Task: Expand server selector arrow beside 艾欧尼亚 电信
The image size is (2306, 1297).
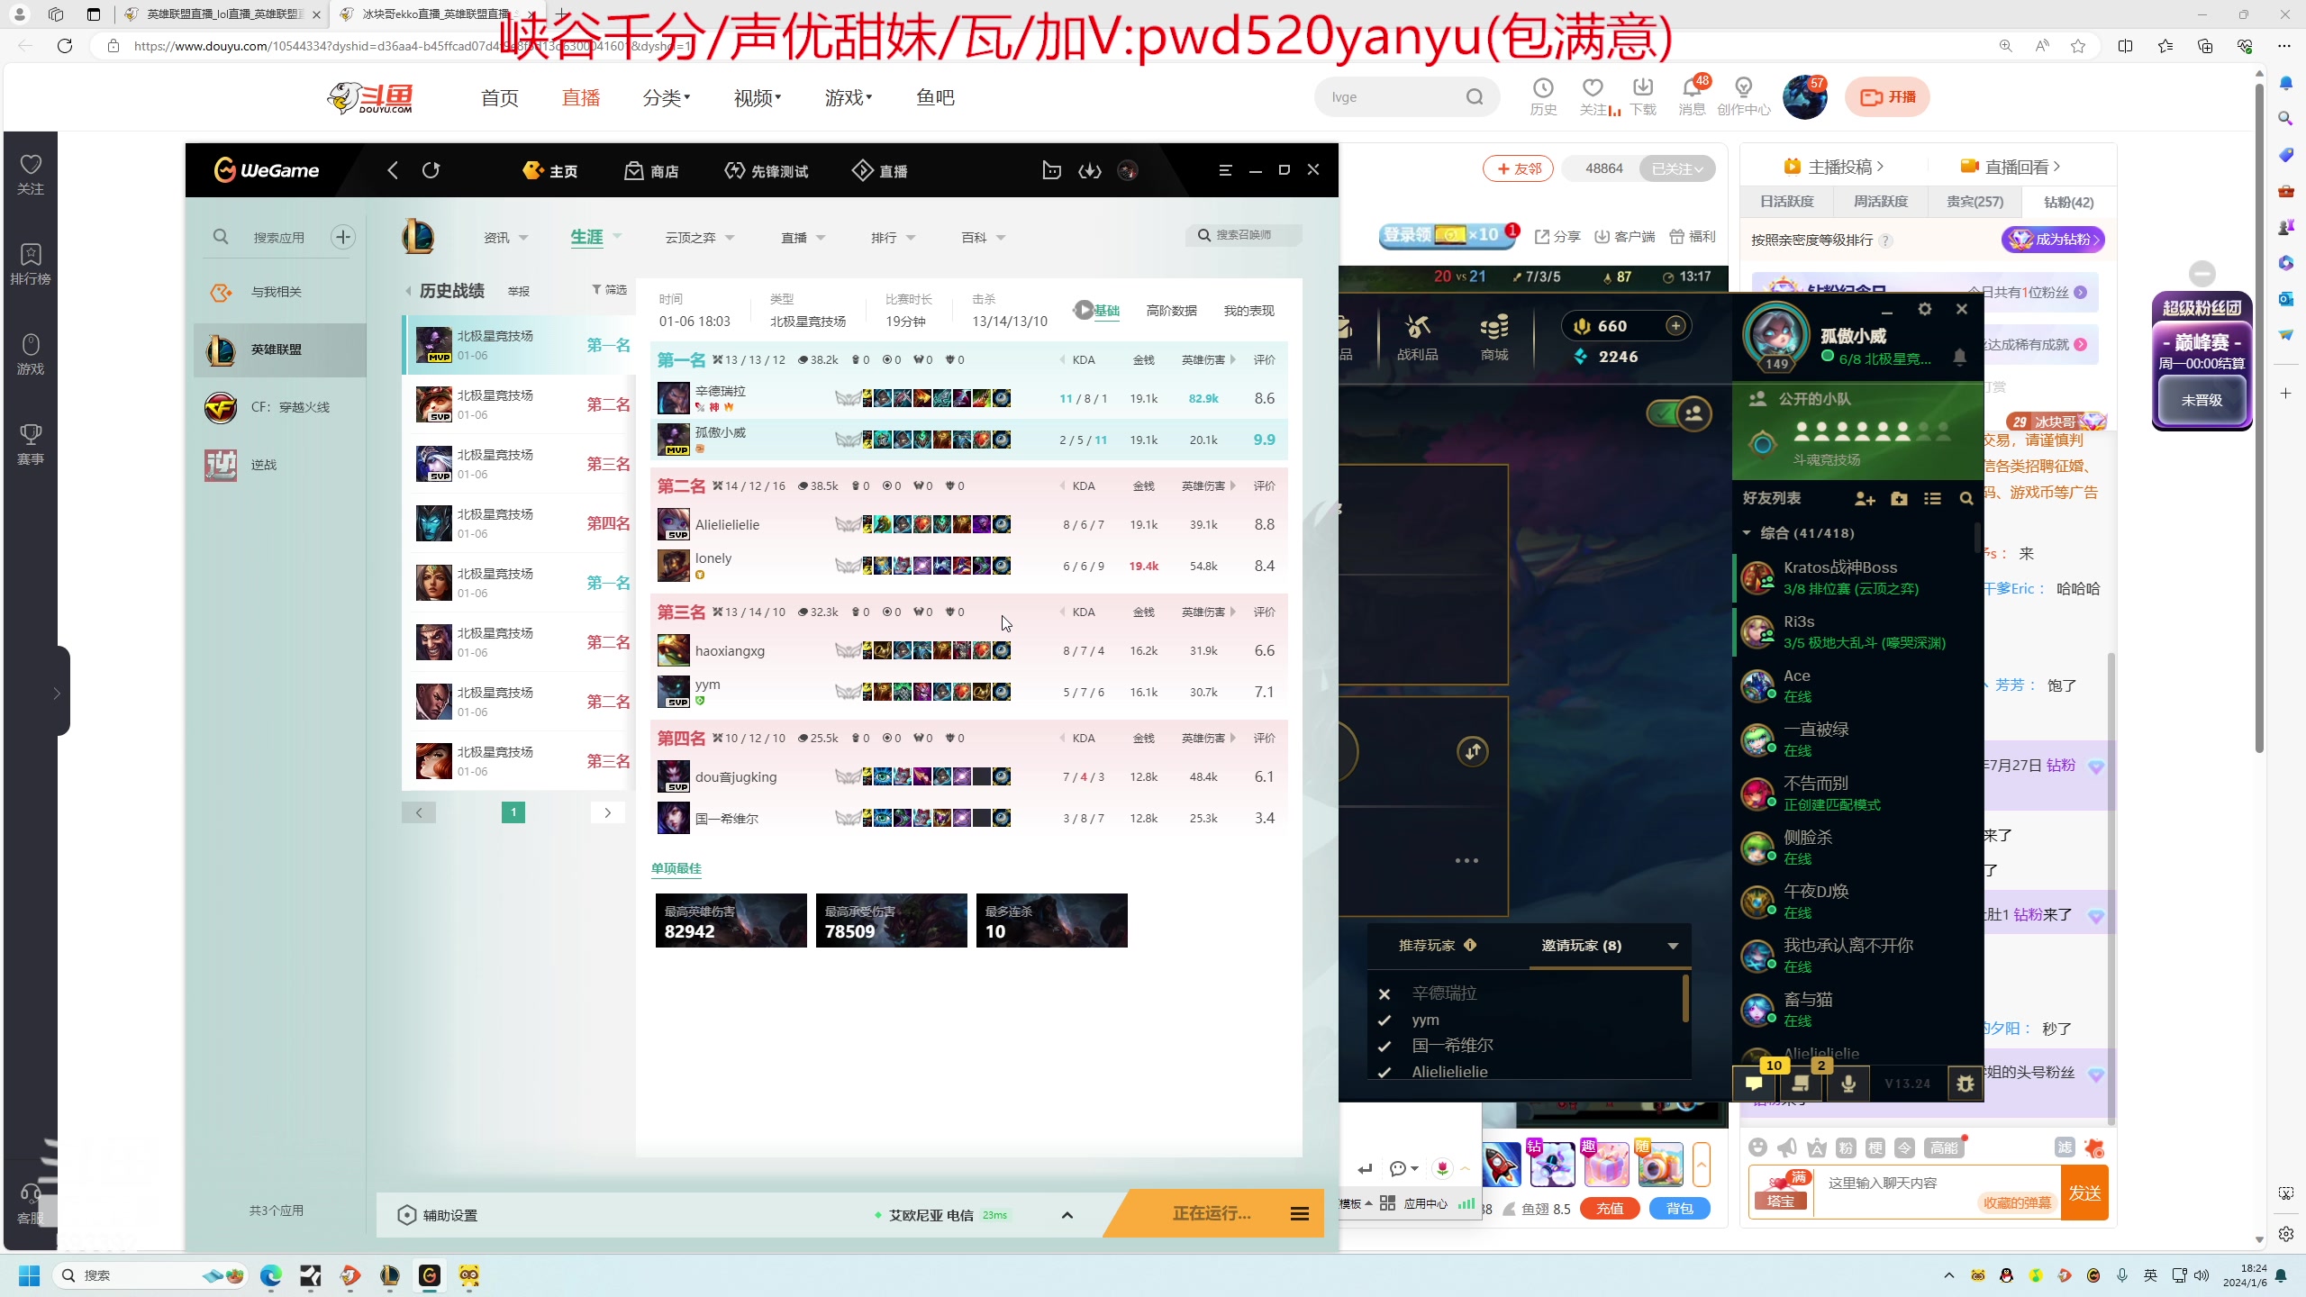Action: click(1067, 1215)
